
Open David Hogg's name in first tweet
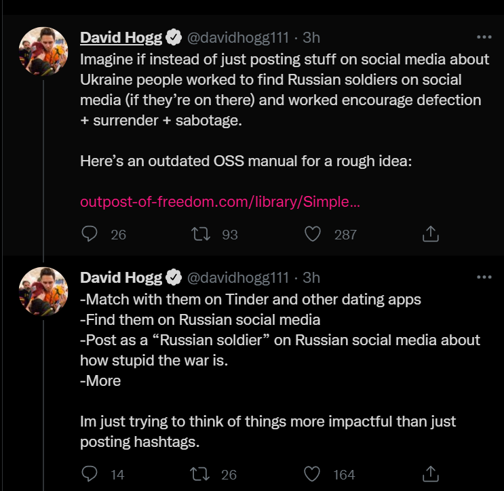click(121, 37)
